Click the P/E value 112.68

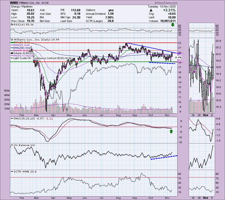coord(75,10)
